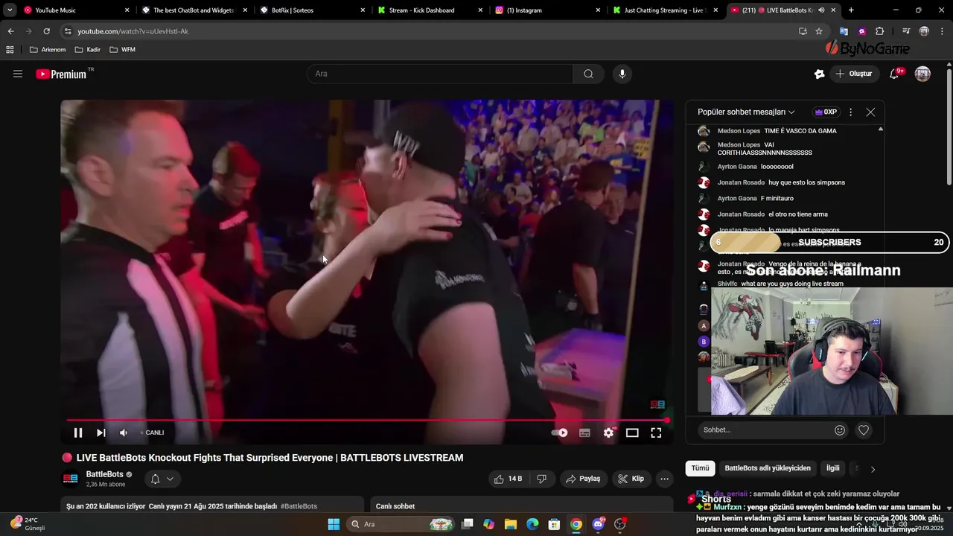Click the Oluştur create button
Image resolution: width=953 pixels, height=536 pixels.
[x=854, y=74]
